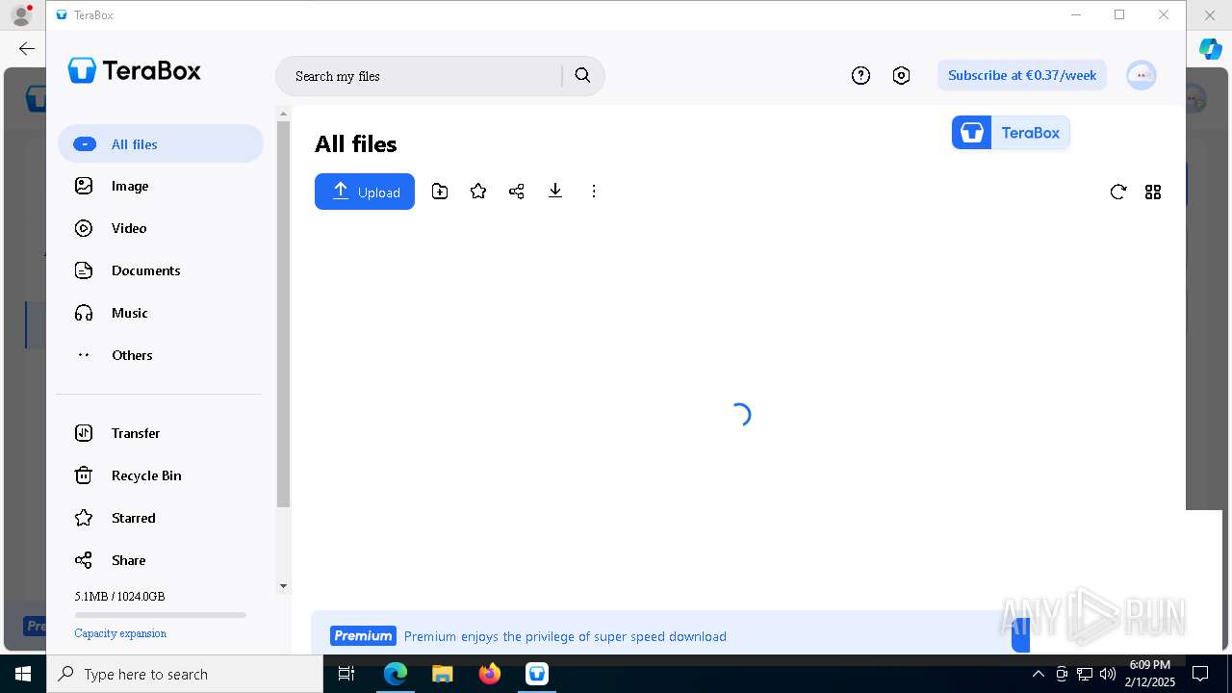Image resolution: width=1232 pixels, height=693 pixels.
Task: Click the storage usage progress bar
Action: pyautogui.click(x=161, y=615)
